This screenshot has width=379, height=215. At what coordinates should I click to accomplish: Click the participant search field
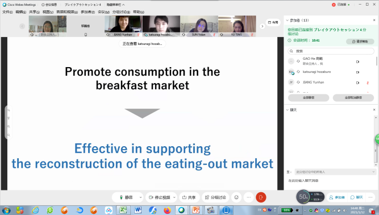click(331, 51)
